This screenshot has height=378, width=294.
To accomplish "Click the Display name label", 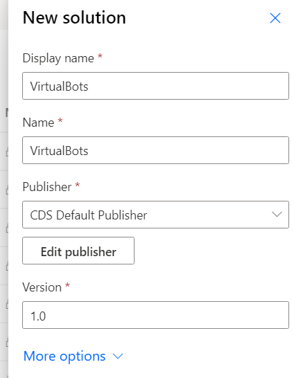I will tap(58, 58).
